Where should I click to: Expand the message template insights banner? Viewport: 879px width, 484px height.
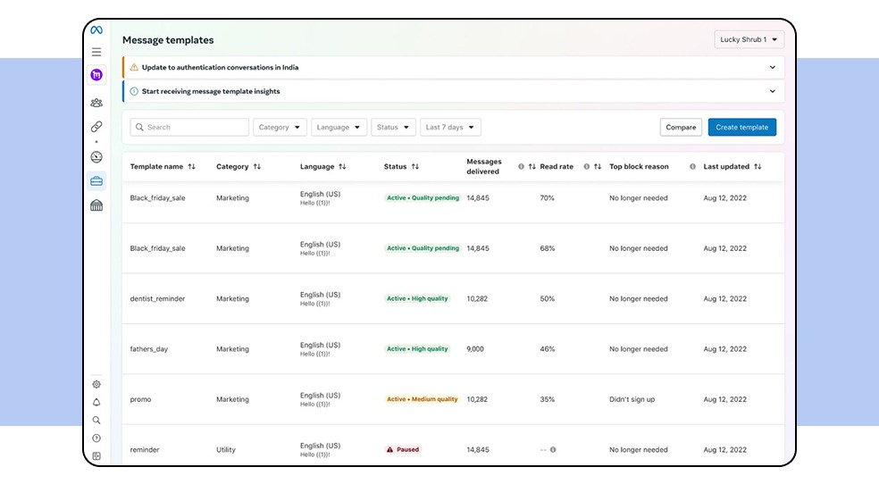772,91
